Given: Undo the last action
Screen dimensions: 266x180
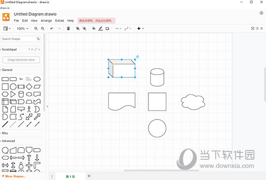Looking at the screenshot, I should click(x=52, y=29).
